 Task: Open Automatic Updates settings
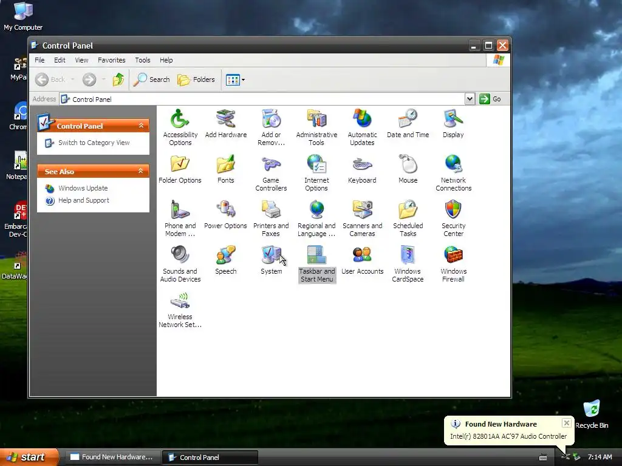362,127
